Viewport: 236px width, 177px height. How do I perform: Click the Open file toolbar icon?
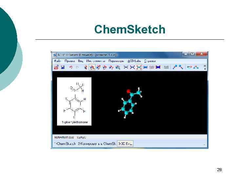click(x=56, y=67)
